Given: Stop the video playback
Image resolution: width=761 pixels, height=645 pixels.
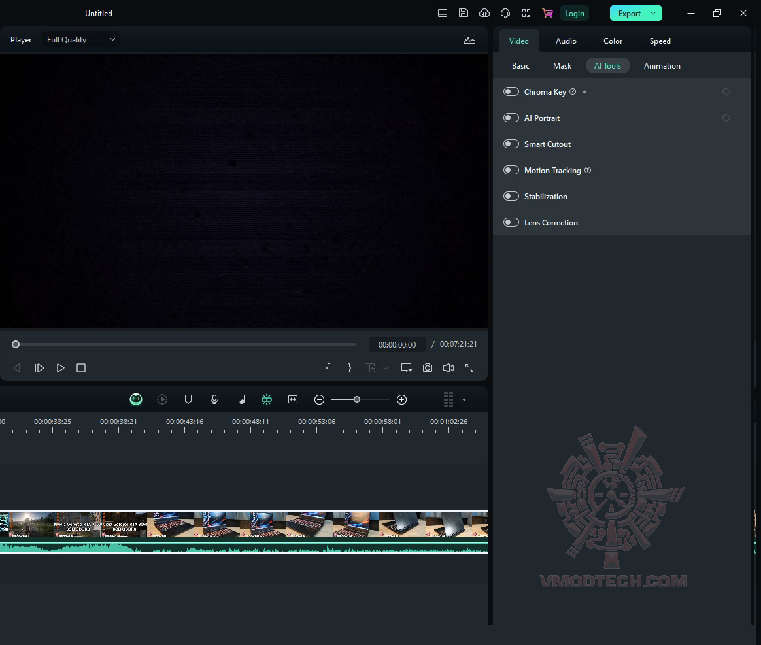Looking at the screenshot, I should pos(81,368).
